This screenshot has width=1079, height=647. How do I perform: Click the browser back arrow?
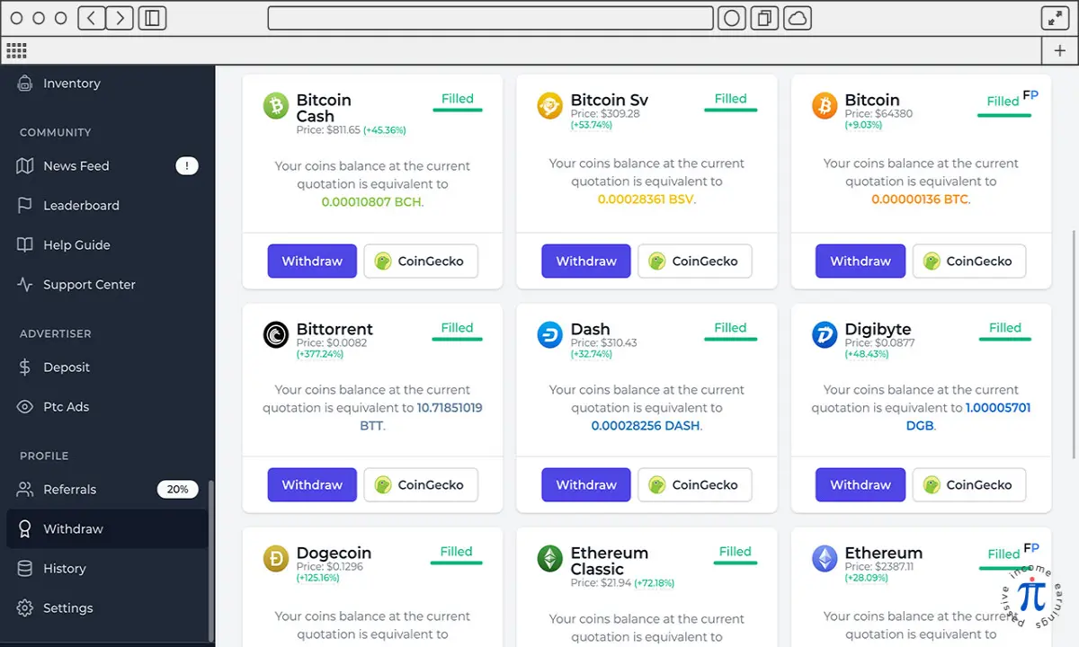(91, 18)
